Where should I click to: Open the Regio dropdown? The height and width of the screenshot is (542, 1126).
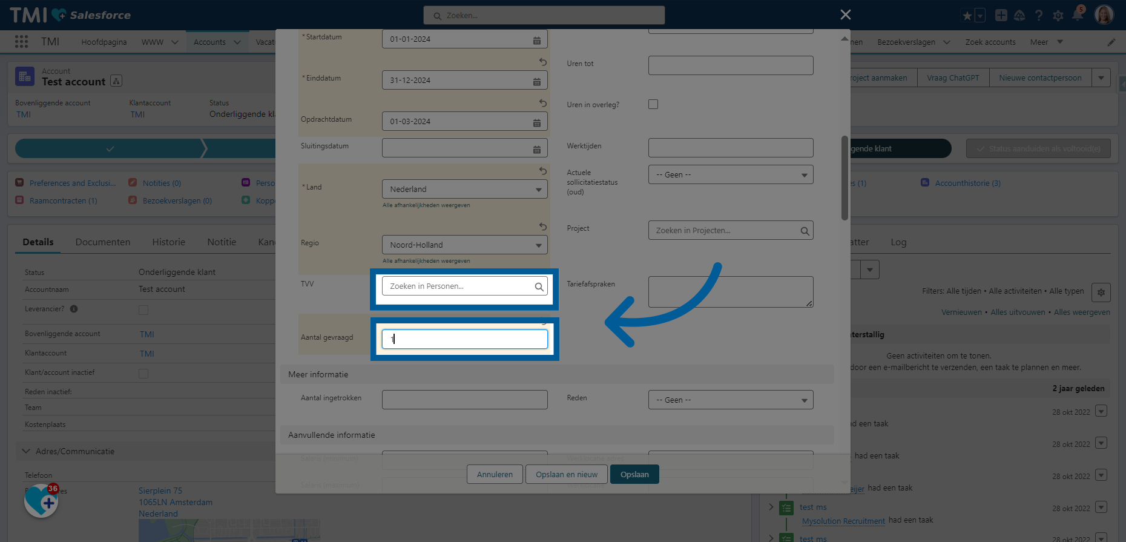(465, 245)
